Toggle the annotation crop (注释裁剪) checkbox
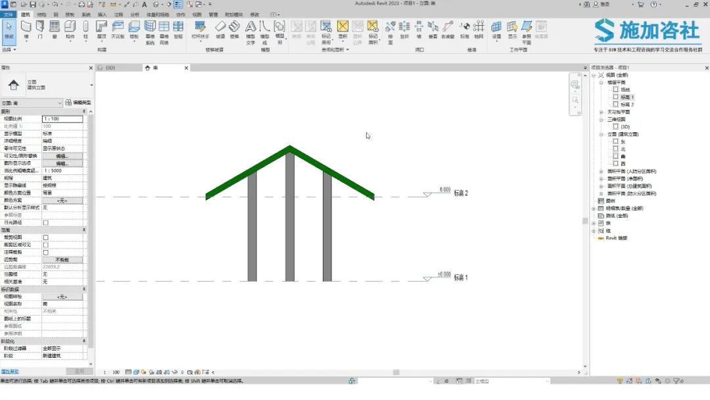The width and height of the screenshot is (710, 400). click(x=46, y=253)
